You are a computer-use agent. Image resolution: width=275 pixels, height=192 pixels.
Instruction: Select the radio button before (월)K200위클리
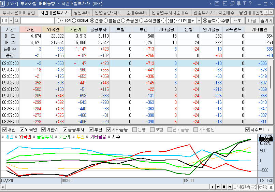tap(163, 21)
